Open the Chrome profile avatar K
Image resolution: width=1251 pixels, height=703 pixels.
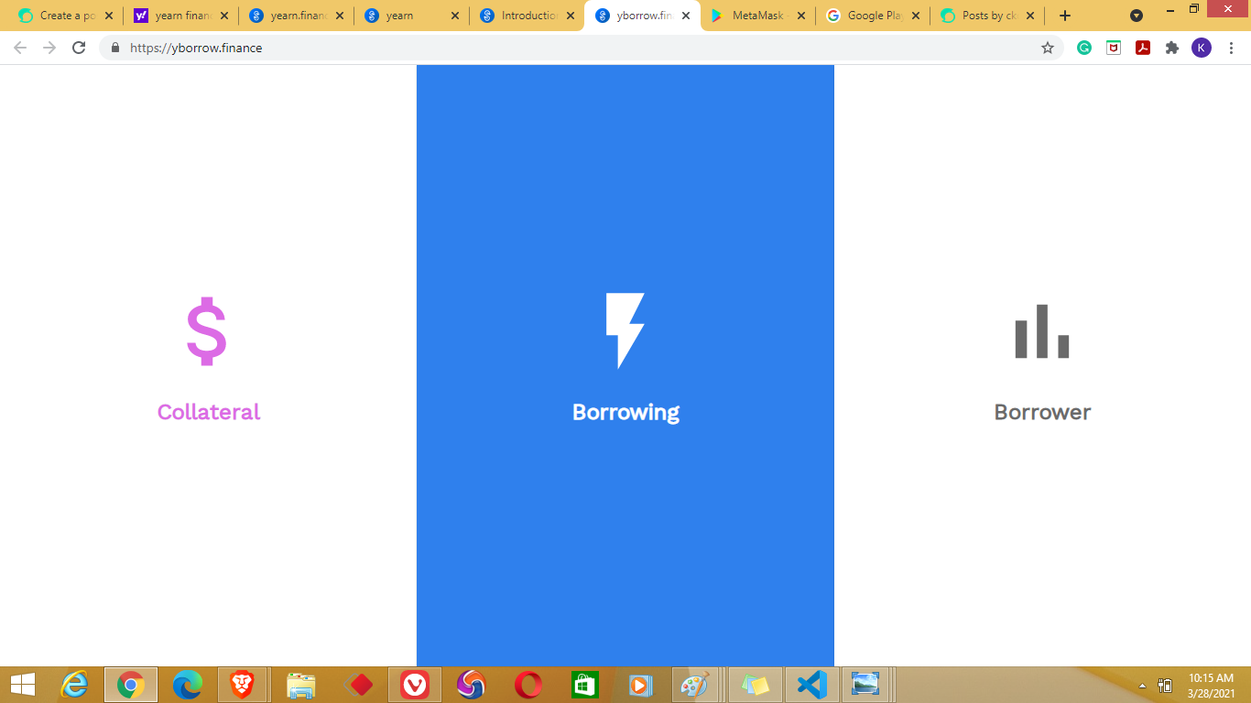click(x=1202, y=48)
